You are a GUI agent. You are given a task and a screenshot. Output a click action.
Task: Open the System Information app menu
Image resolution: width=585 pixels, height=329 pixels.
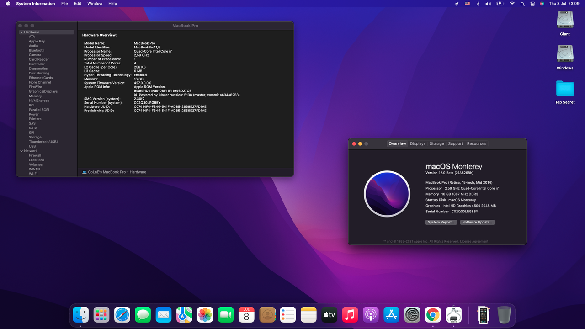[36, 4]
